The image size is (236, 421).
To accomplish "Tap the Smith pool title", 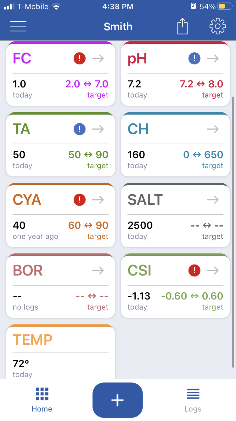I will 118,27.
